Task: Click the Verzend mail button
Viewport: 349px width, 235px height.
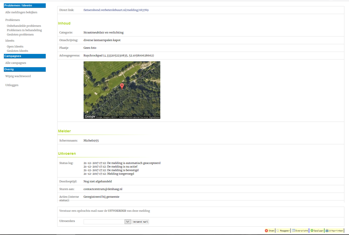Action: point(141,222)
